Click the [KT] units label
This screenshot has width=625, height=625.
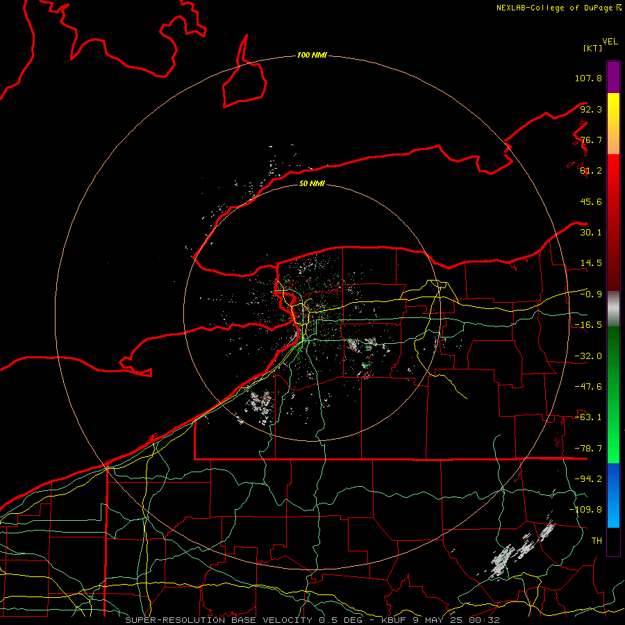(592, 48)
